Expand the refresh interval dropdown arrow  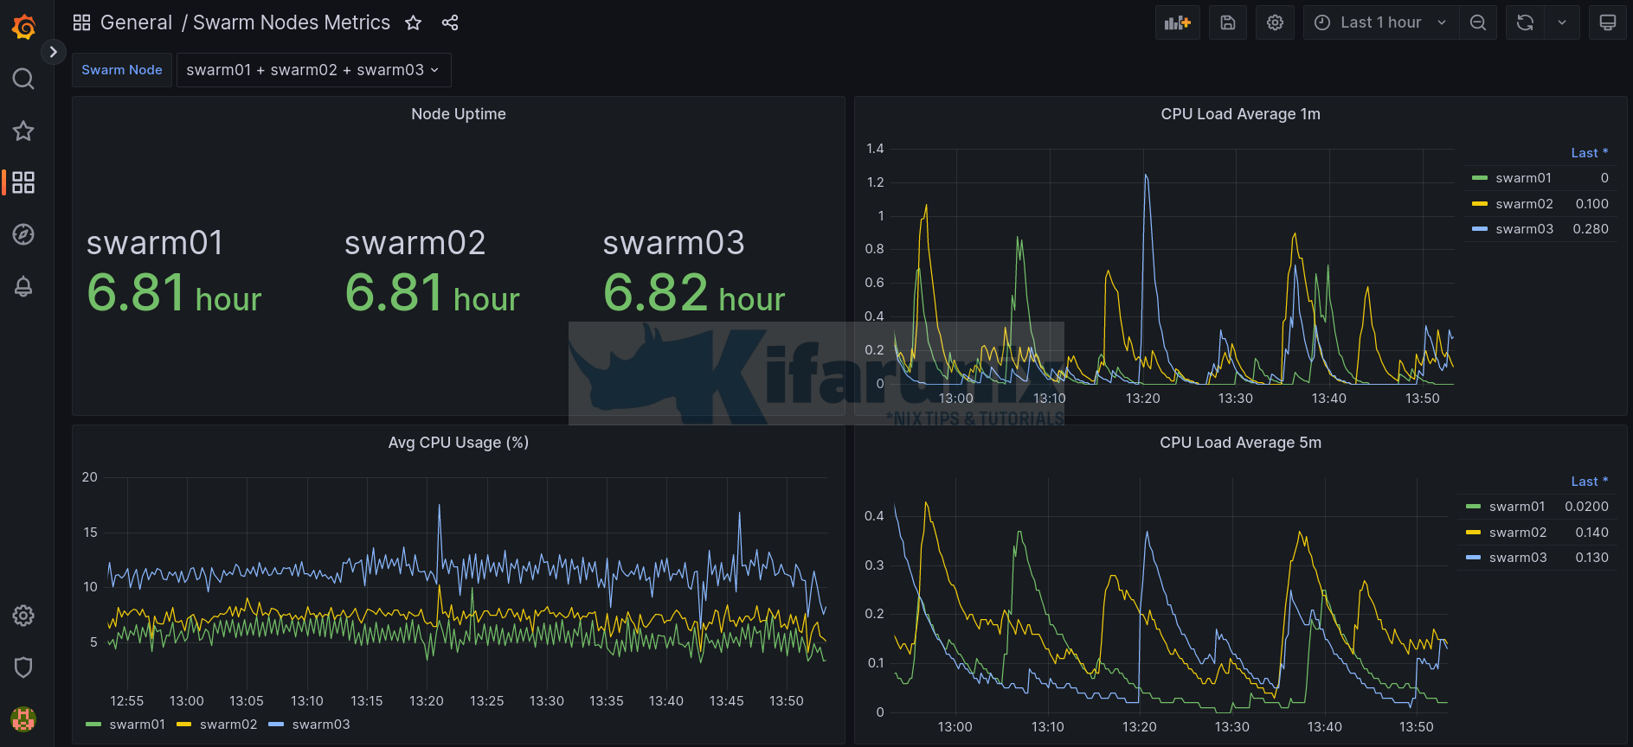[x=1562, y=22]
